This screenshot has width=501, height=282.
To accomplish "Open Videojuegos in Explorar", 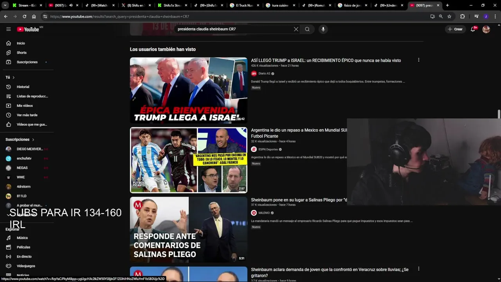I will (x=26, y=266).
